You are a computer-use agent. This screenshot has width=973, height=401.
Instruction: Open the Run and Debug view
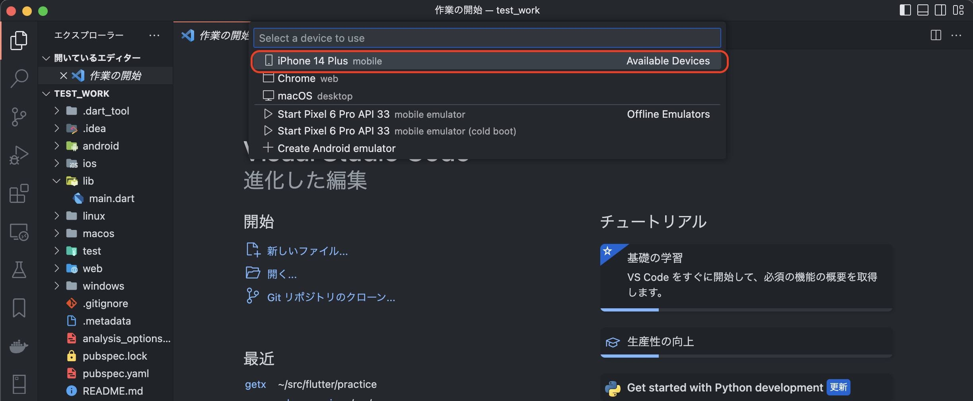(x=19, y=155)
